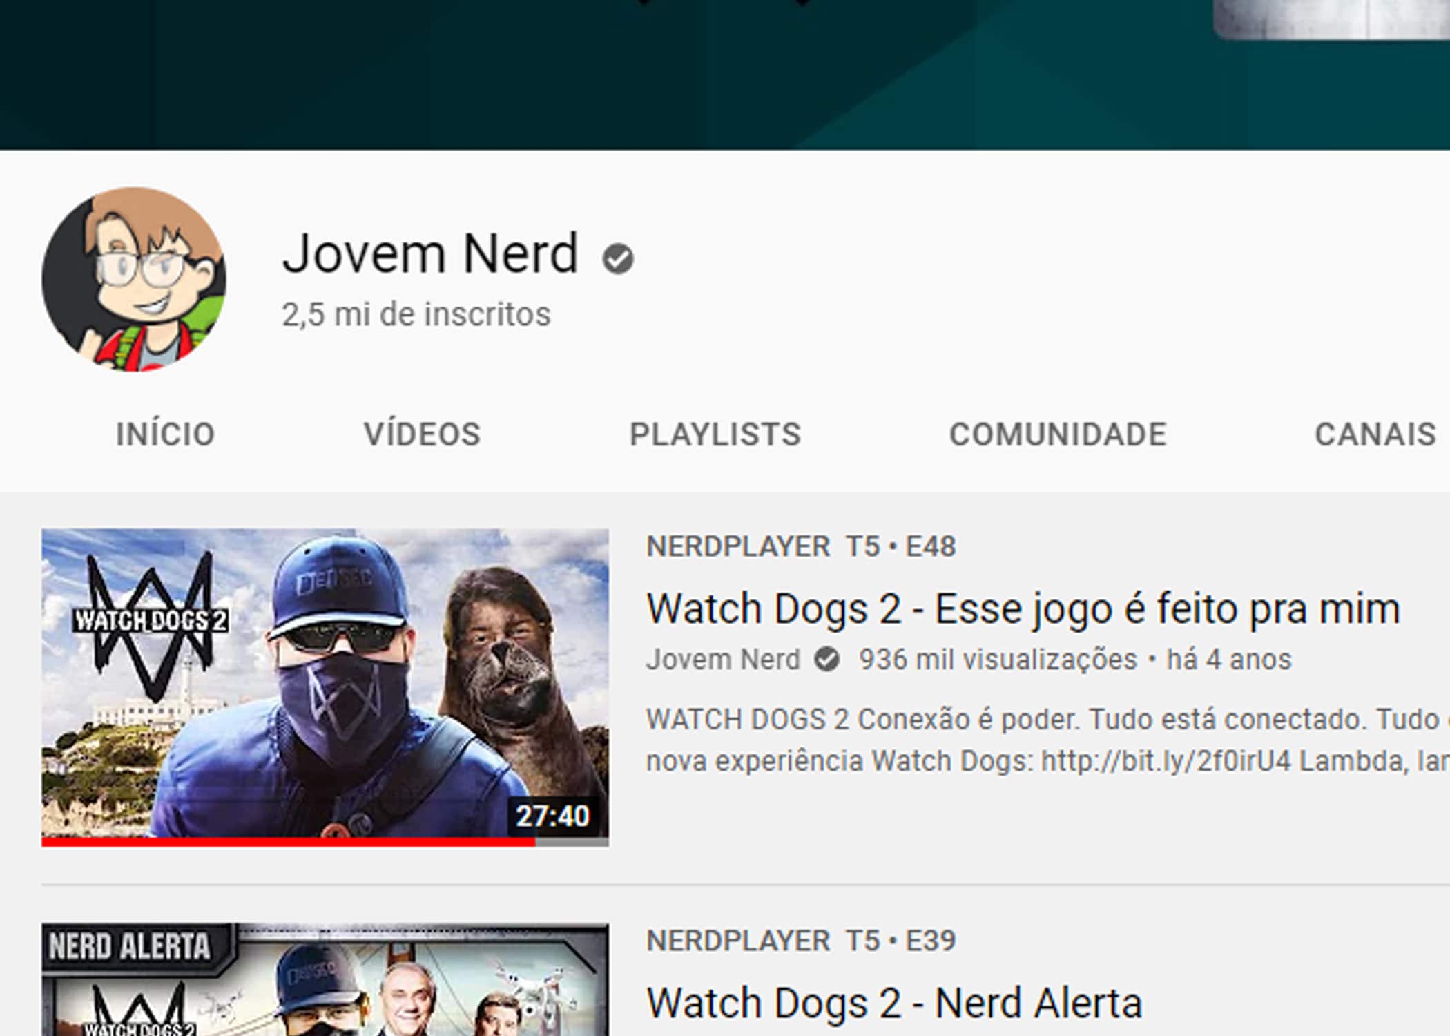Click the Jovem Nerd channel name heading
Image resolution: width=1450 pixels, height=1036 pixels.
(x=430, y=254)
